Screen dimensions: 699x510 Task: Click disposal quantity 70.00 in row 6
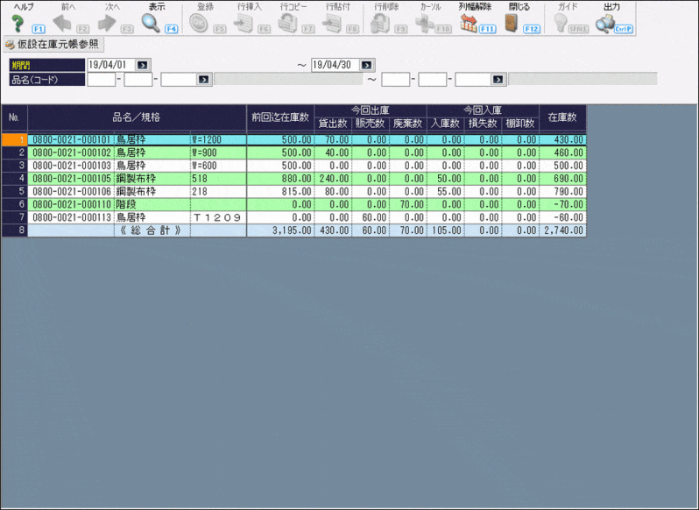tap(408, 205)
